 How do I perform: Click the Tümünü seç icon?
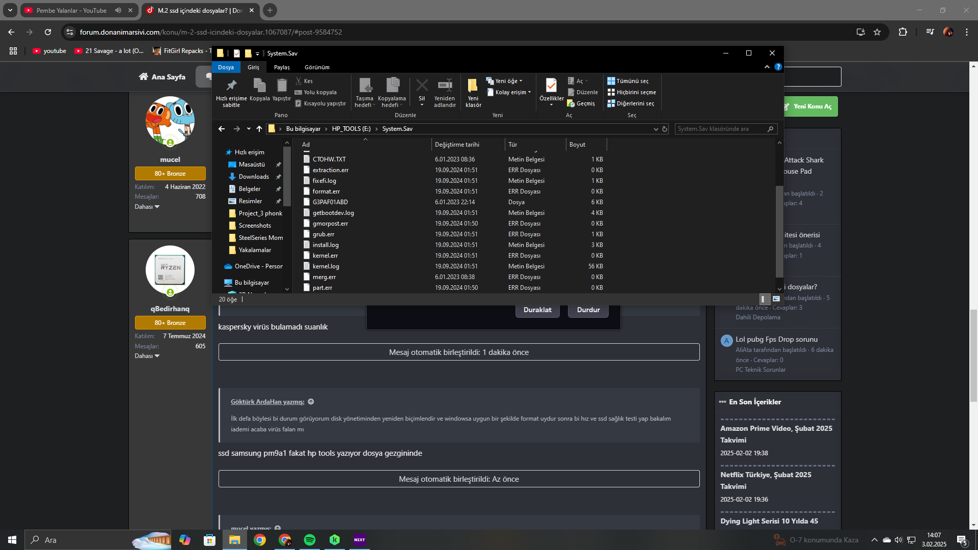(x=611, y=81)
